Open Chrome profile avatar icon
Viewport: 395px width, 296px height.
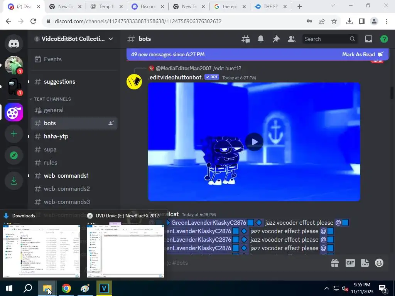(x=374, y=21)
